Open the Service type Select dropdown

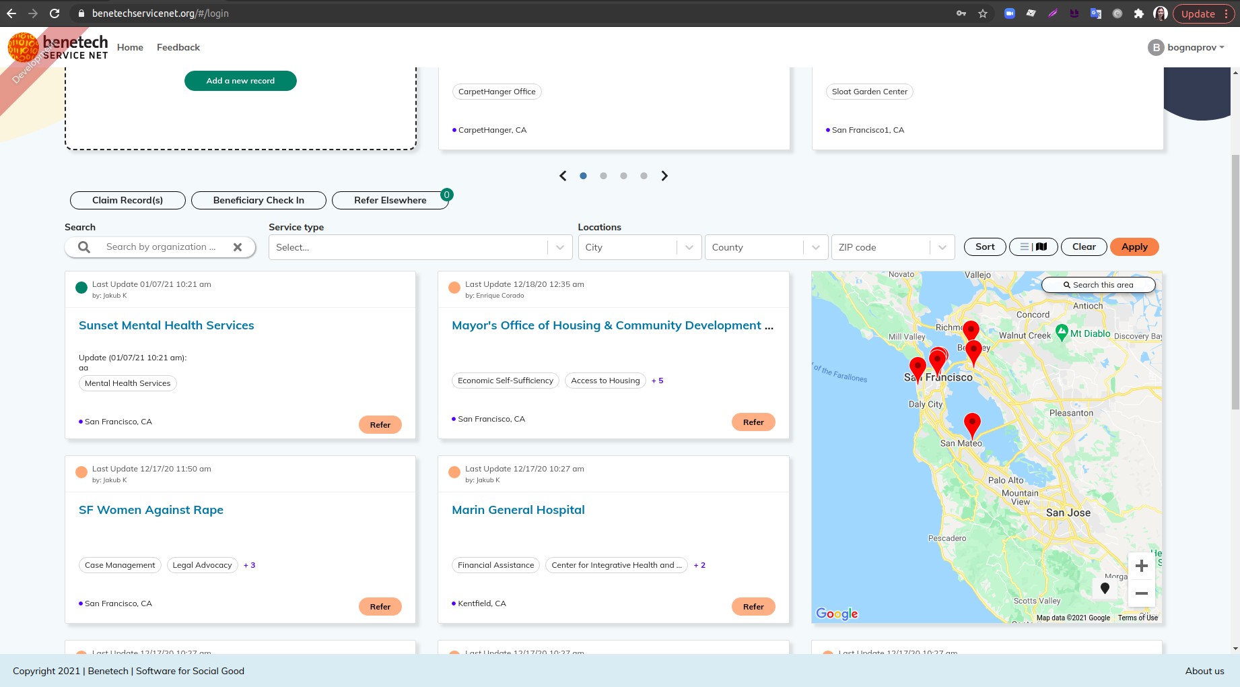tap(417, 247)
